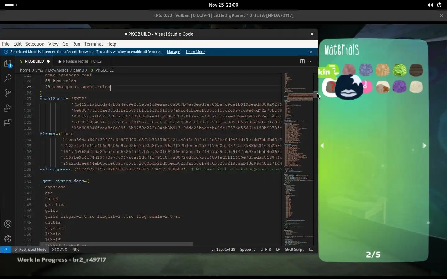Image resolution: width=447 pixels, height=279 pixels.
Task: Expand the 'home' breadcrumb
Action: (25, 70)
